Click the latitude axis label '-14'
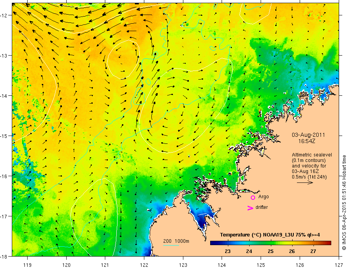The width and height of the screenshot is (347, 268). tap(4, 96)
